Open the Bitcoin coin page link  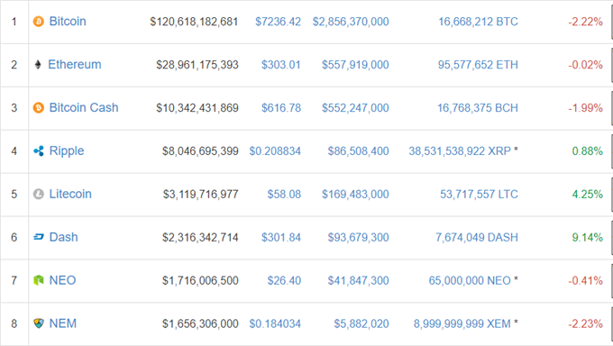(x=68, y=22)
